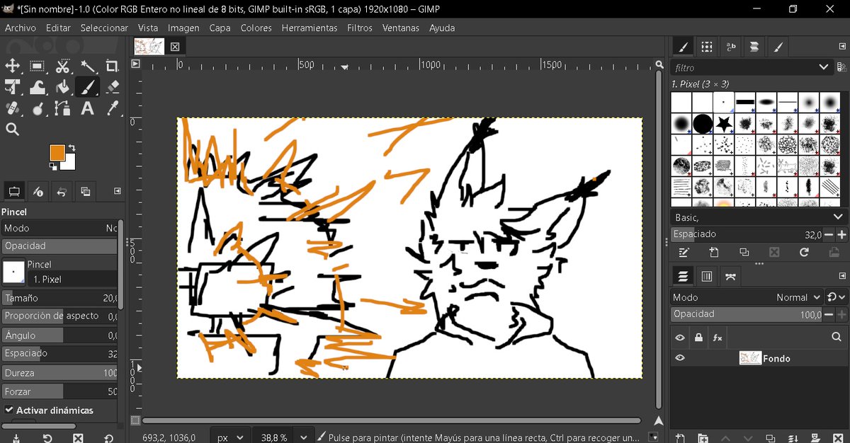Open the Filtros menu
This screenshot has width=850, height=443.
360,28
